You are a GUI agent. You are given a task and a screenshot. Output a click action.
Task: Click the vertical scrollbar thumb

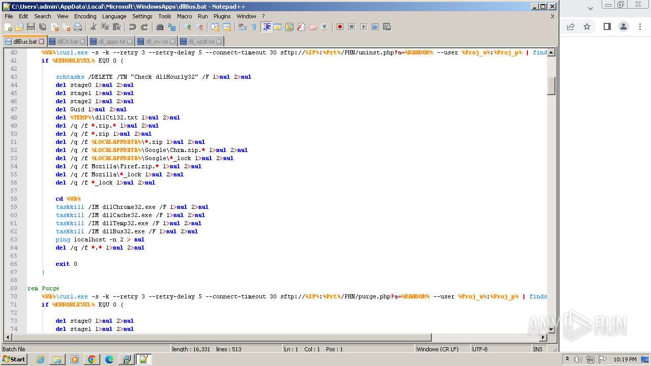pyautogui.click(x=551, y=85)
